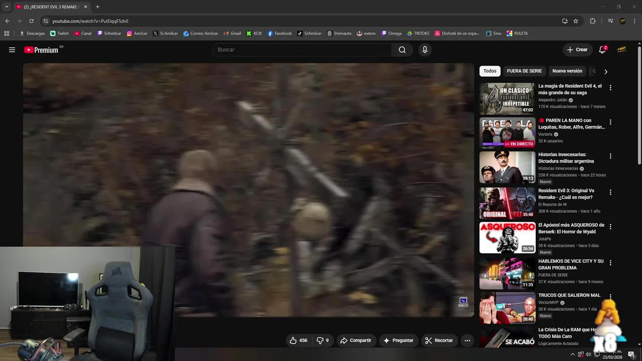Screen dimensions: 642x361
Task: Open the site information icon in address bar
Action: tap(46, 21)
